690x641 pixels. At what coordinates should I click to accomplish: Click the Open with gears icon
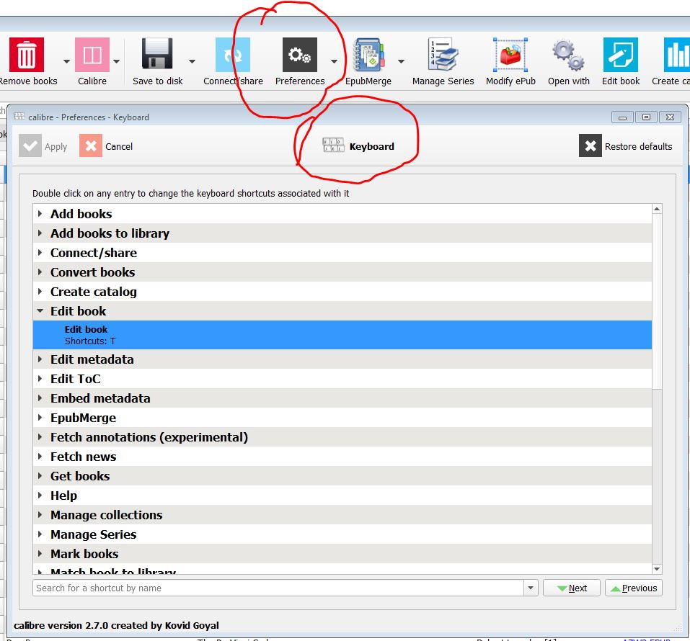pos(569,55)
